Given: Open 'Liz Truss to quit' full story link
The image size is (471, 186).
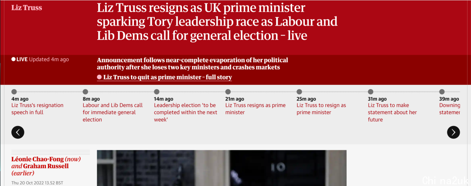Looking at the screenshot, I should [x=167, y=77].
